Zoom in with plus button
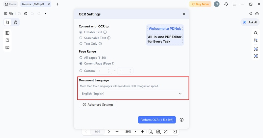 coord(142,131)
